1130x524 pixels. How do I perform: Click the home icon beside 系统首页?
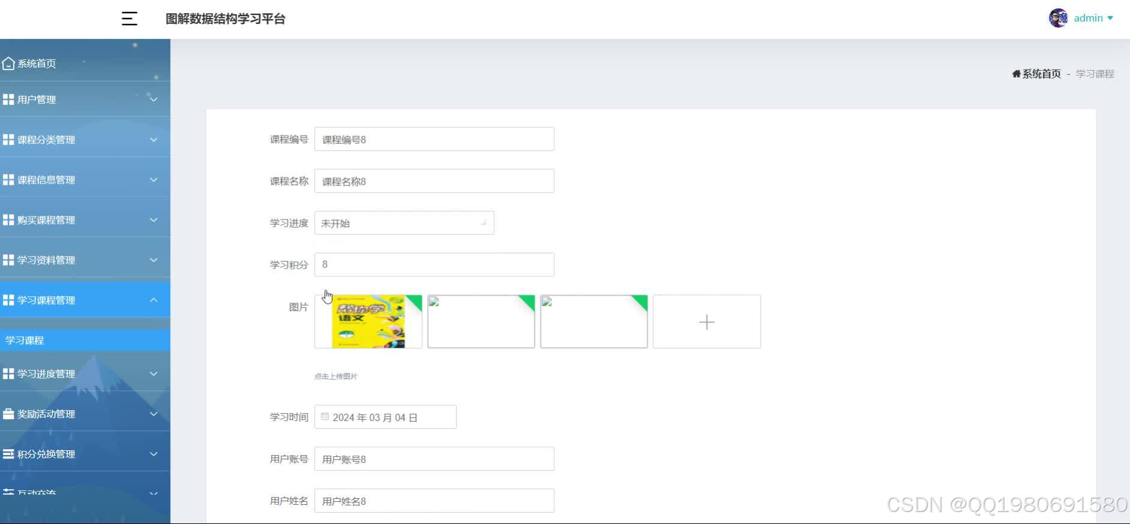[8, 63]
